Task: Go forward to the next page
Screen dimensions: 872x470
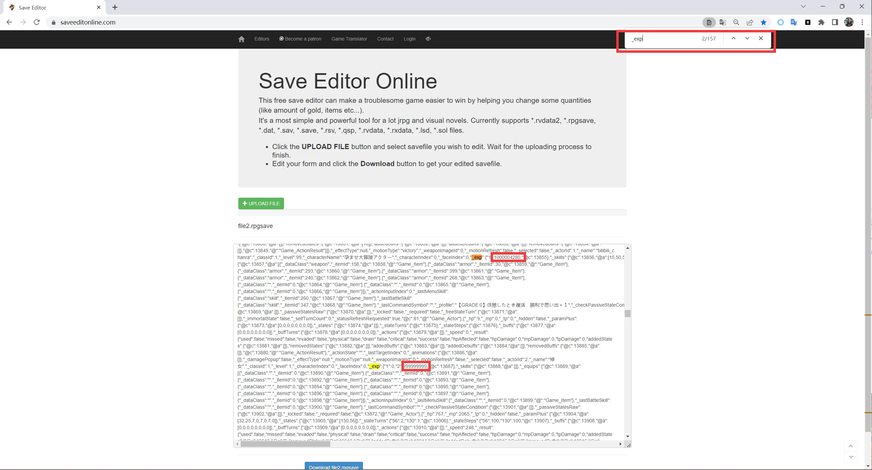Action: pos(23,22)
